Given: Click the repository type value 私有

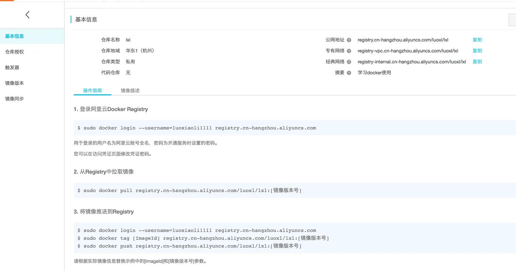Looking at the screenshot, I should tap(130, 62).
